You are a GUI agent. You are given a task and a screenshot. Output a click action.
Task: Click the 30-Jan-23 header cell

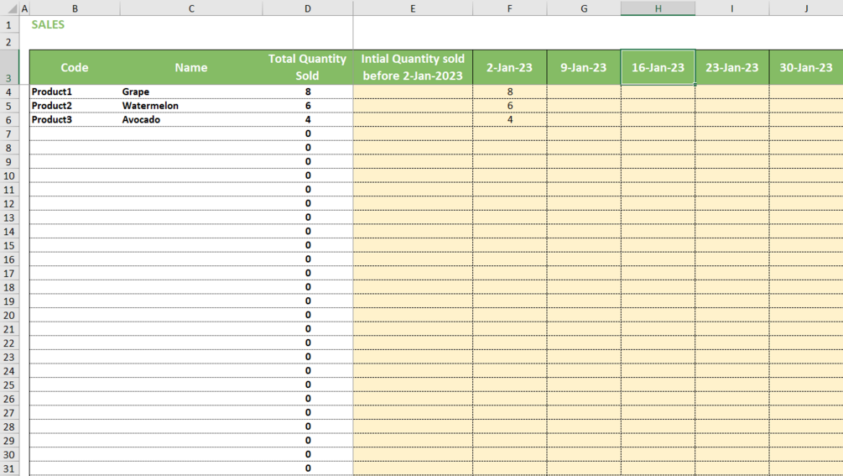click(806, 67)
